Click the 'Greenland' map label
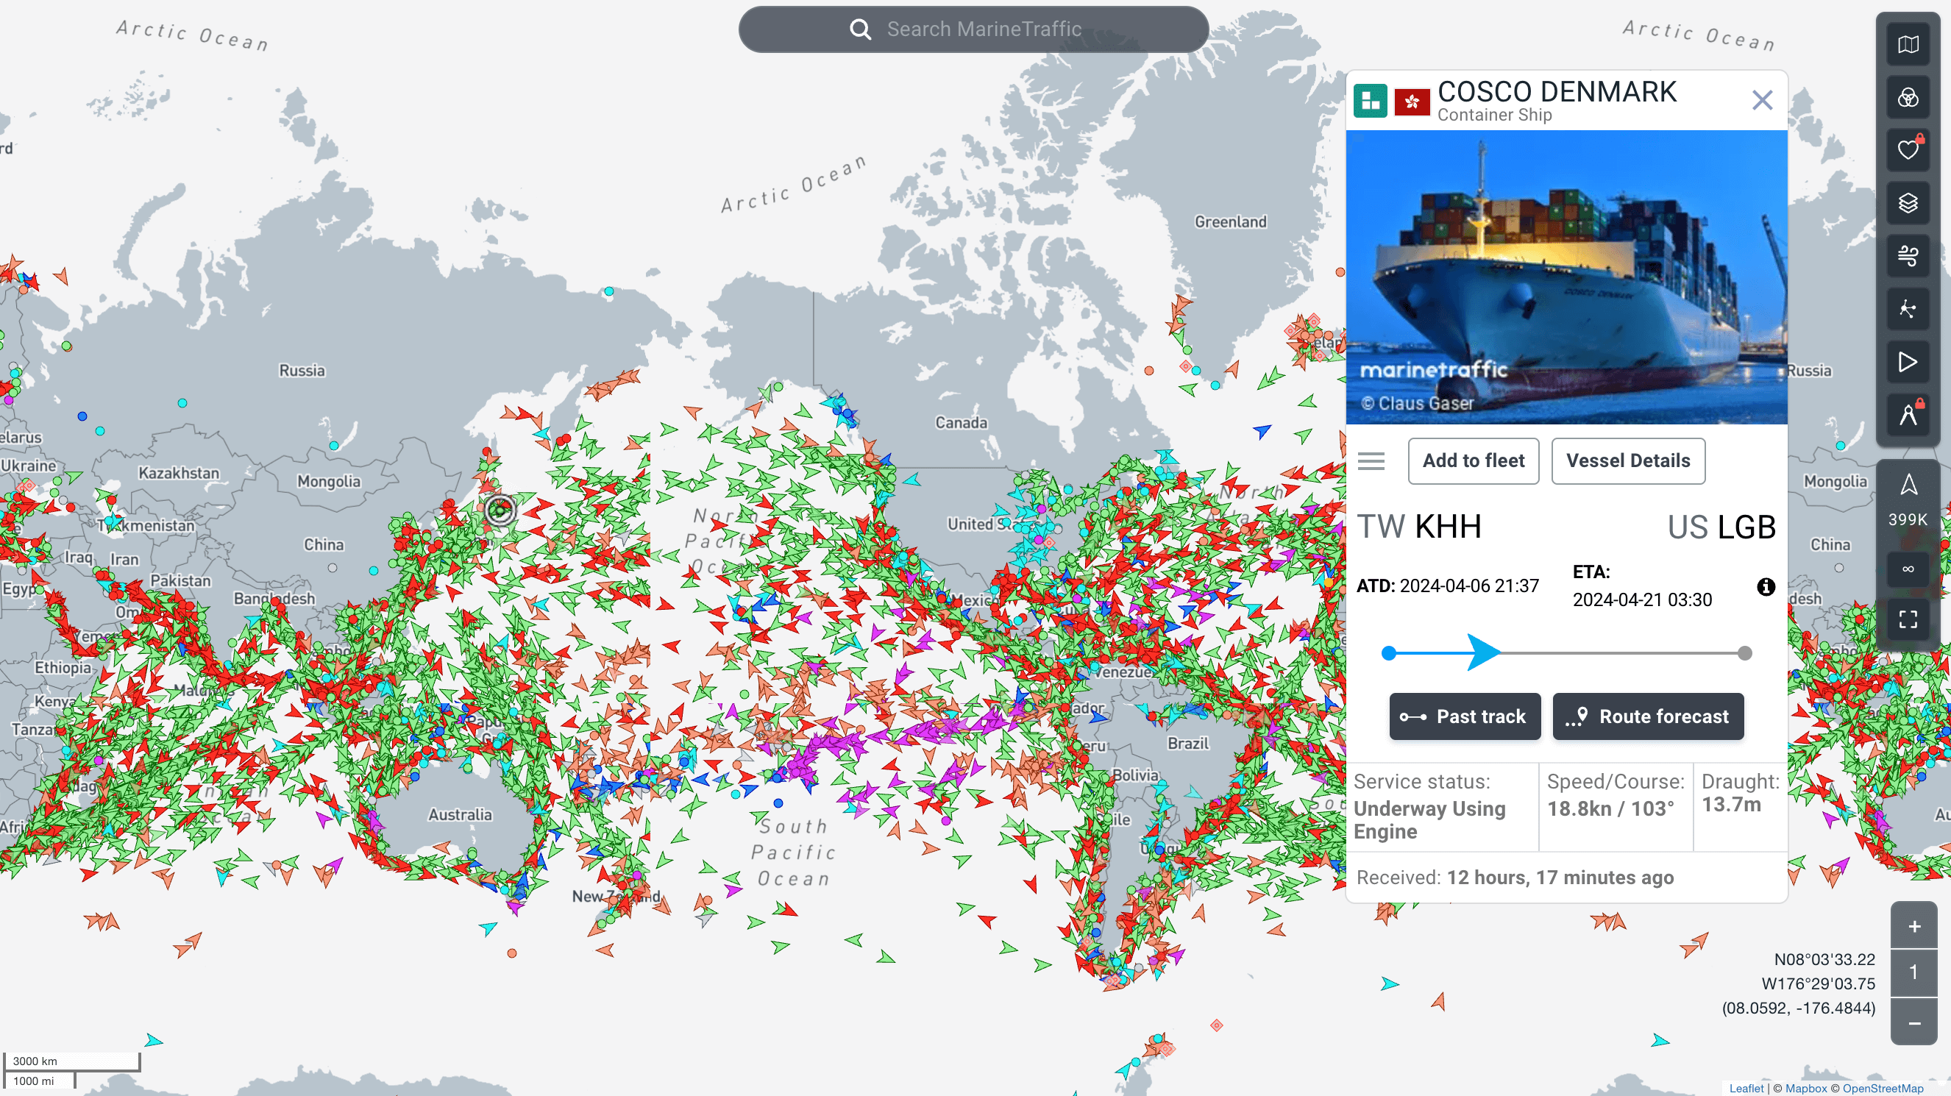Image resolution: width=1951 pixels, height=1096 pixels. tap(1230, 222)
